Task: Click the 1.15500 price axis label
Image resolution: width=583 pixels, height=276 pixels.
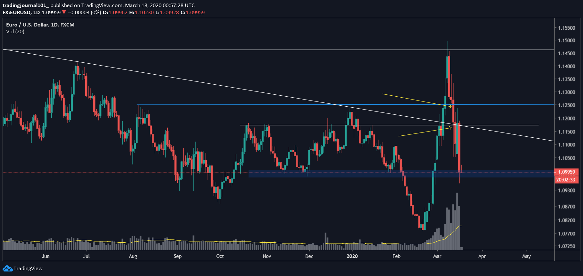Action: pyautogui.click(x=567, y=28)
